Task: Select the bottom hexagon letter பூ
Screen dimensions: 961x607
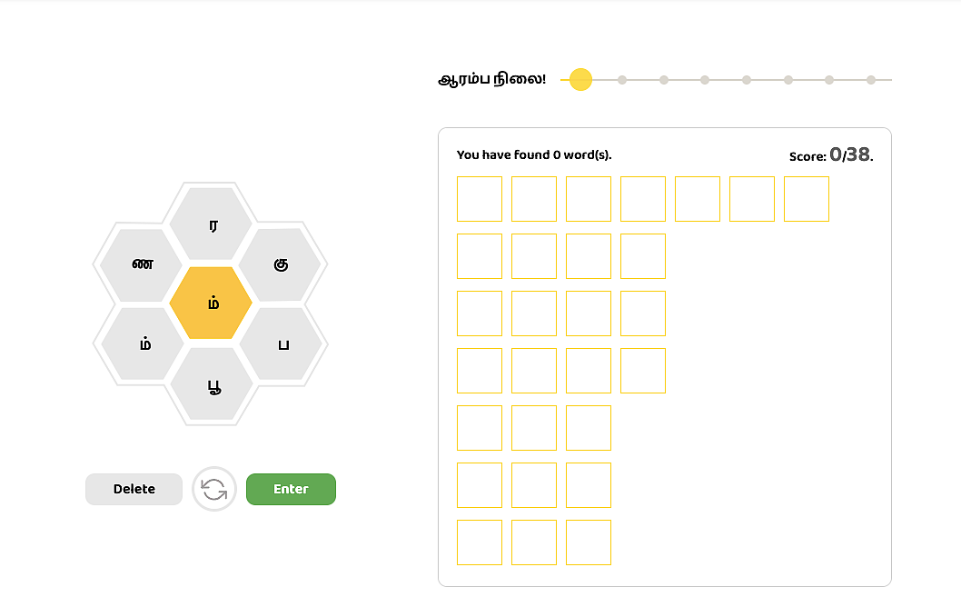Action: coord(212,384)
